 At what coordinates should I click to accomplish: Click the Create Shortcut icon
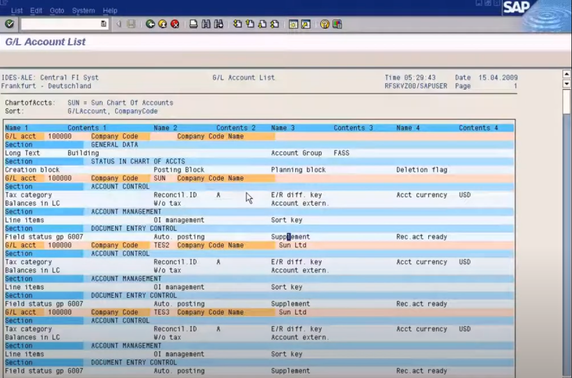(x=306, y=24)
